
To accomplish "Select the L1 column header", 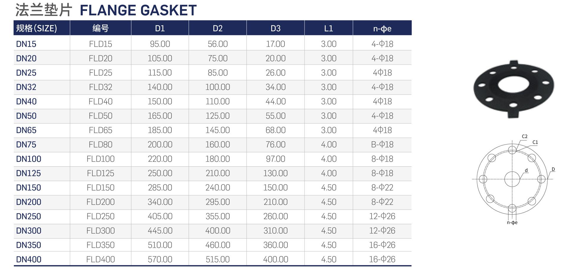I will click(329, 28).
